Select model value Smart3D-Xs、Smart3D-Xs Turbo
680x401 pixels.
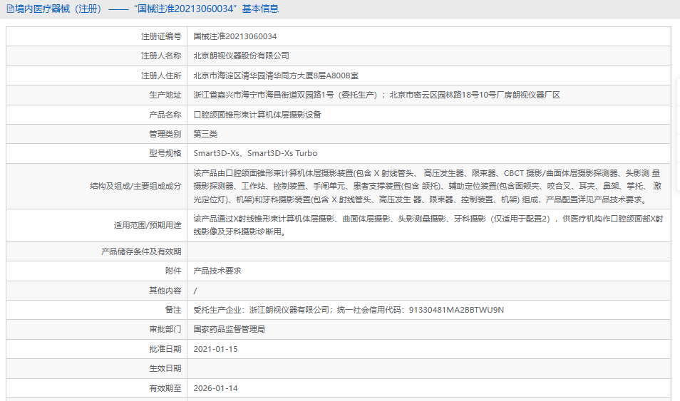pyautogui.click(x=255, y=153)
